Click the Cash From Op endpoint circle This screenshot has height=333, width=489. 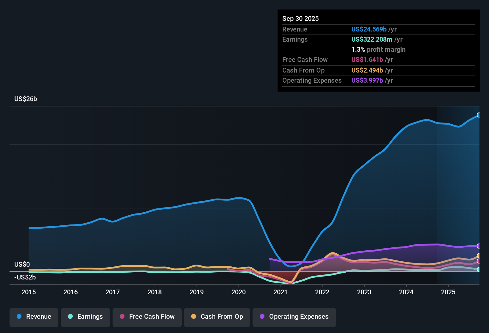479,255
